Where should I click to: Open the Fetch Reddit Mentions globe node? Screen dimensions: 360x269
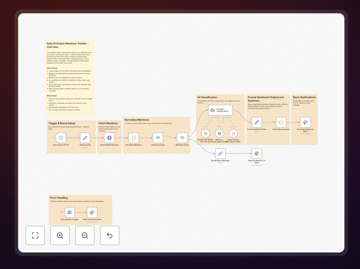point(109,138)
